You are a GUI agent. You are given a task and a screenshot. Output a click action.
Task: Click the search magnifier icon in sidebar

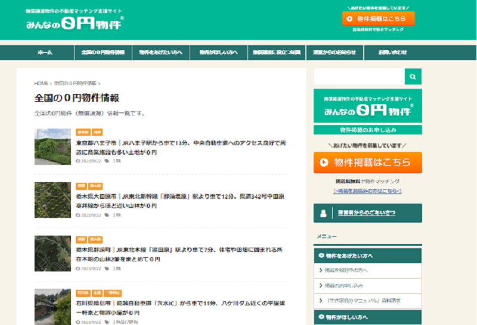(413, 76)
